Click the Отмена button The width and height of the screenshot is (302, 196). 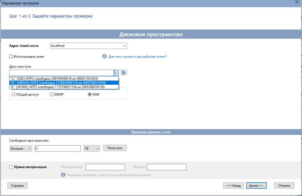284,185
